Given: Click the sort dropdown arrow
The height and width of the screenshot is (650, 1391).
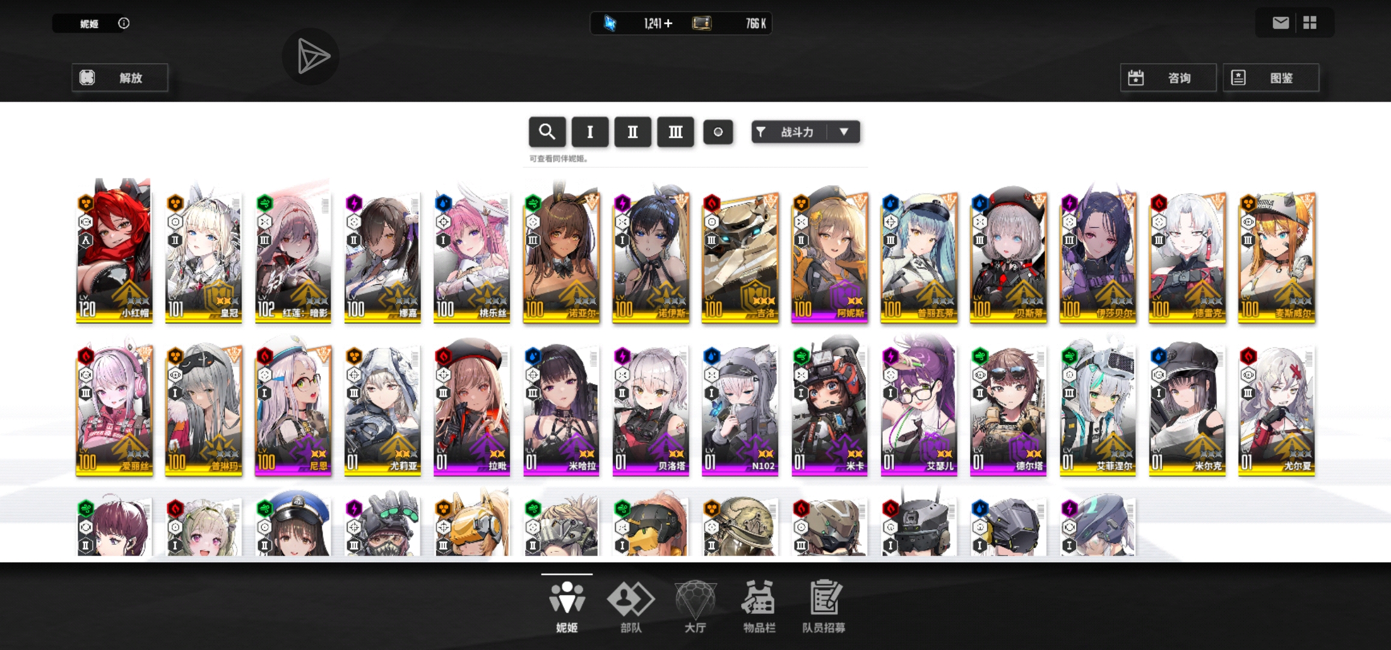Looking at the screenshot, I should click(844, 132).
